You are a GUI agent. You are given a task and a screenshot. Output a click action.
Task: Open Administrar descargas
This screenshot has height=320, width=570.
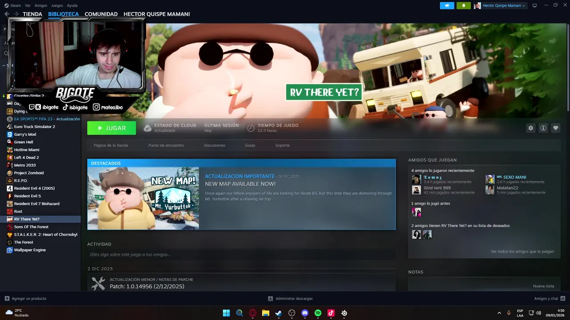[290, 299]
